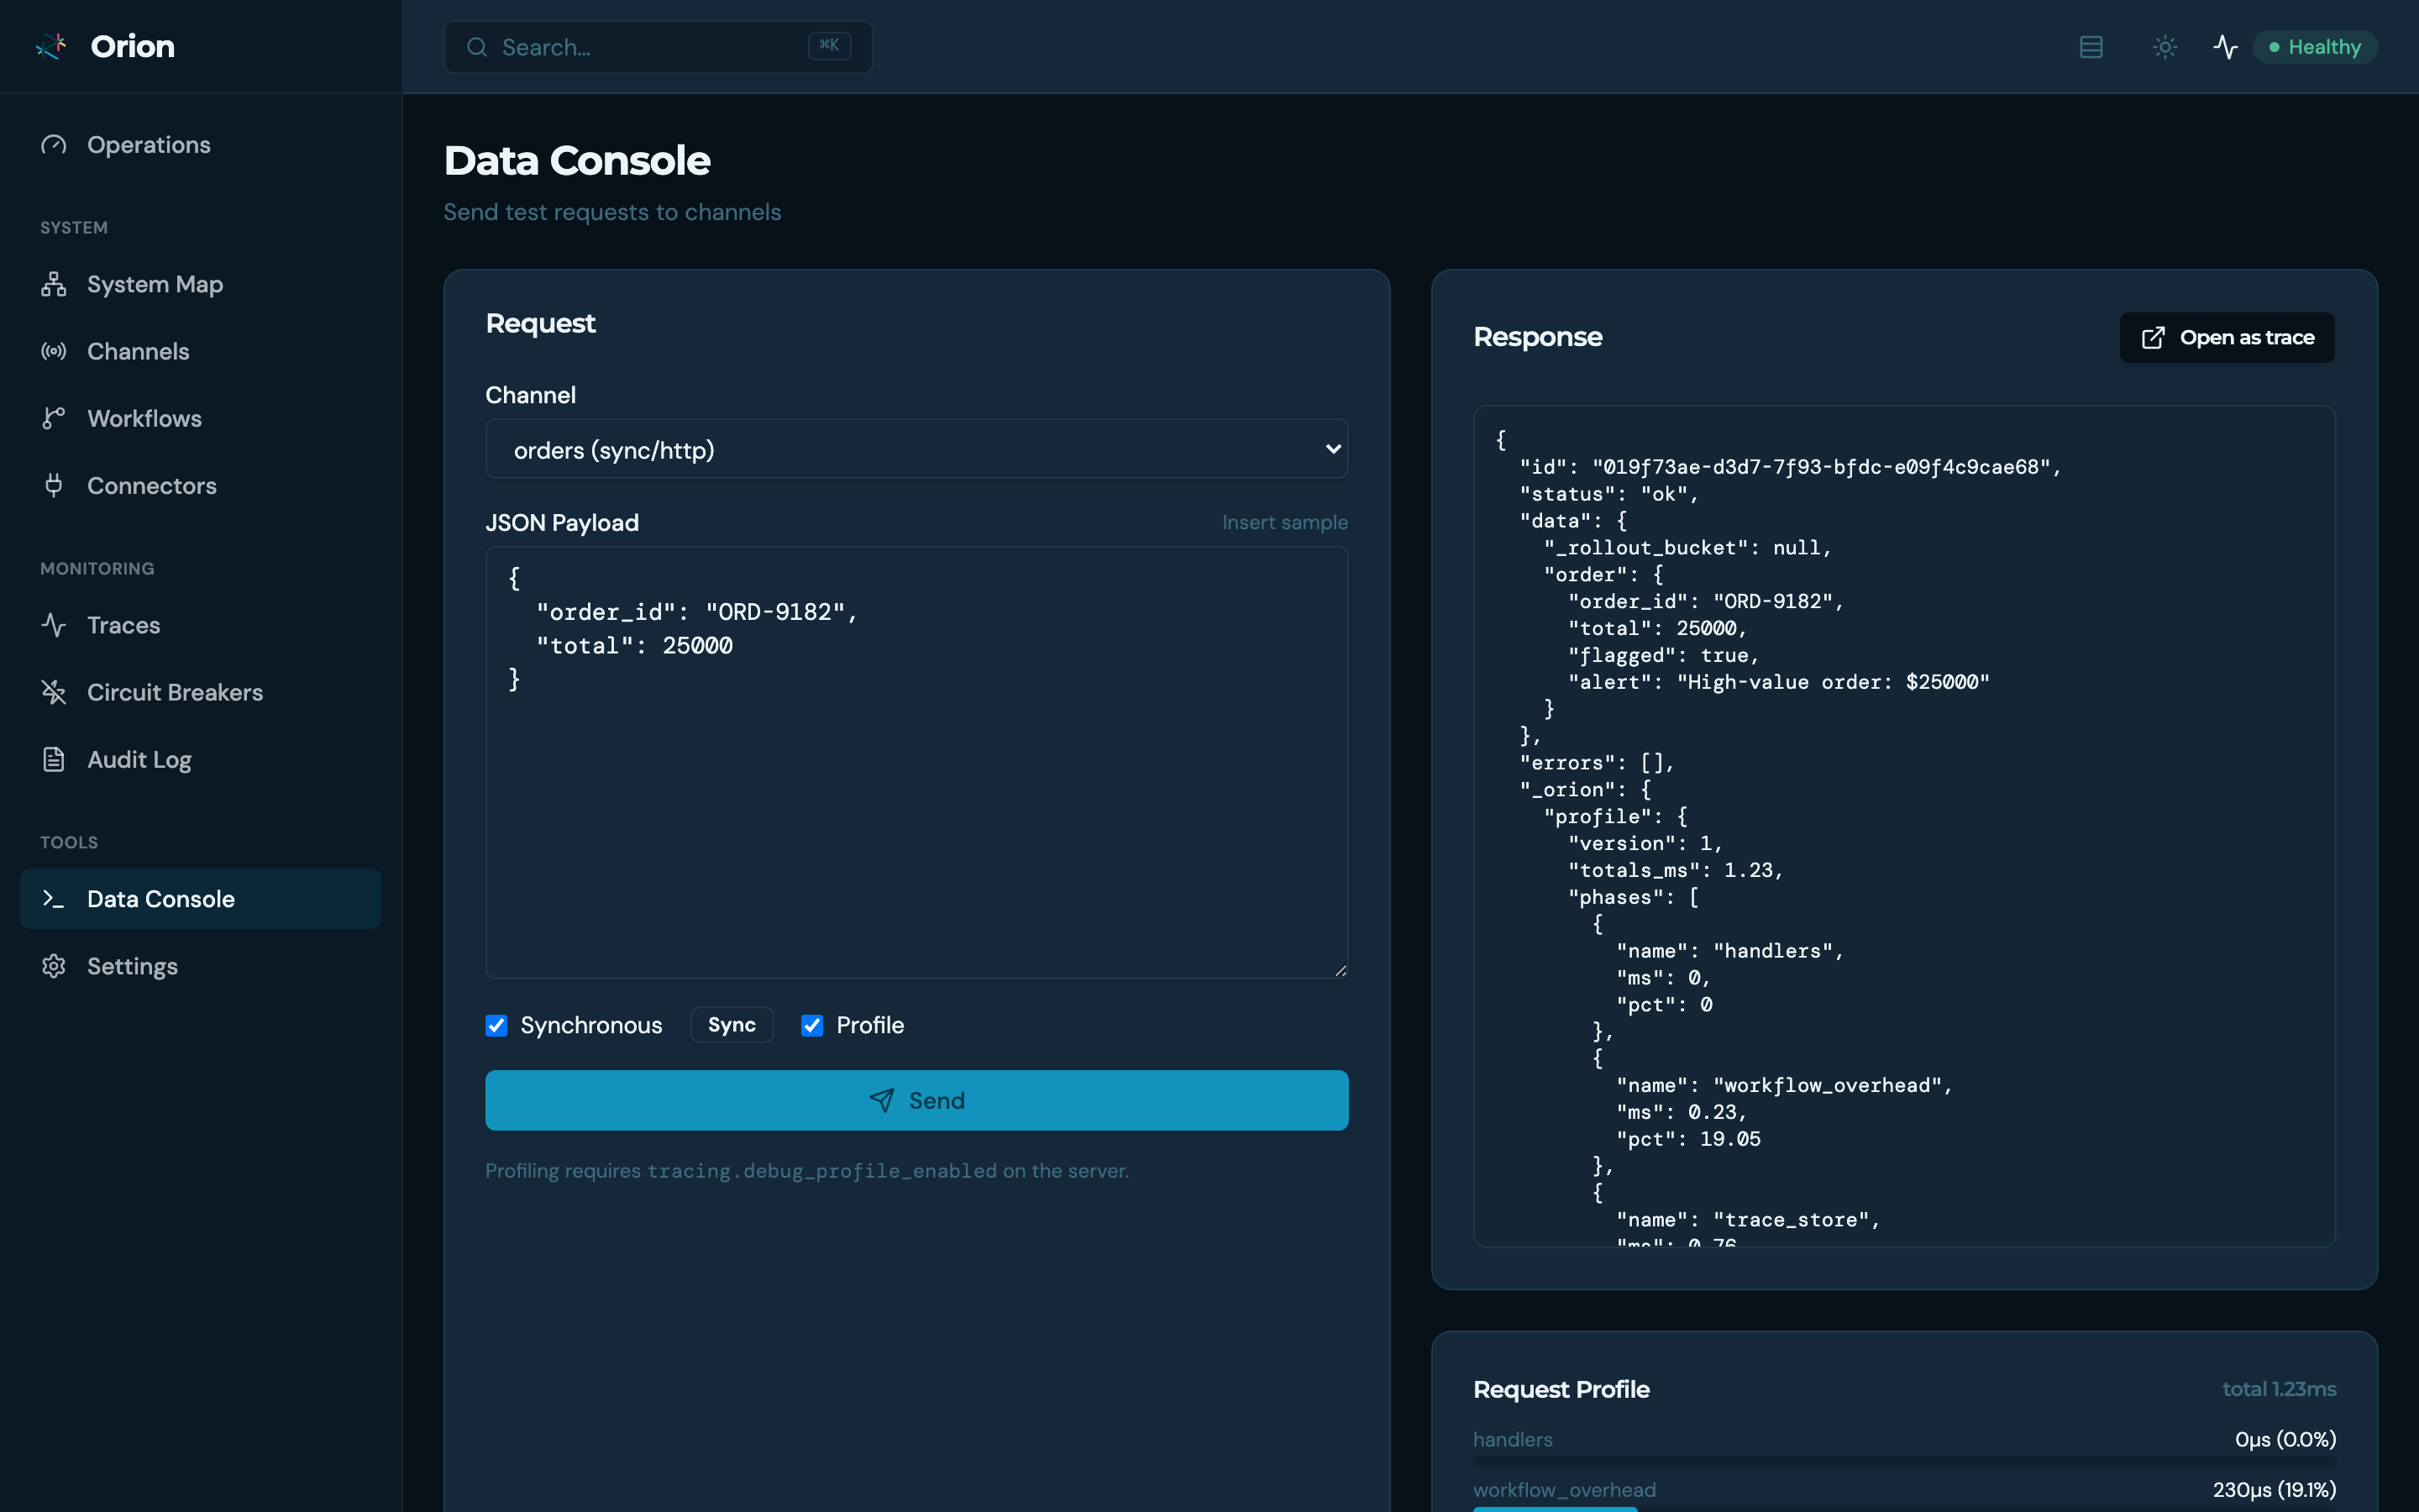
Task: Open Audit Log page
Action: click(x=200, y=759)
